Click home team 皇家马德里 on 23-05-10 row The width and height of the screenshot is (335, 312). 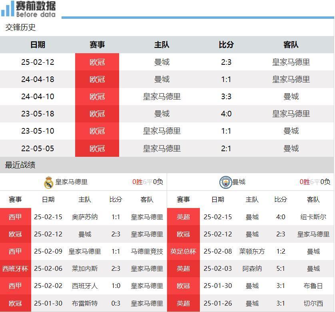click(162, 131)
